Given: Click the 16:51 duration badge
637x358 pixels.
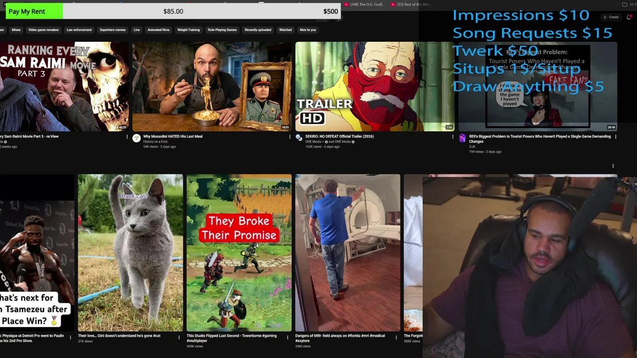Looking at the screenshot, I should (x=286, y=127).
